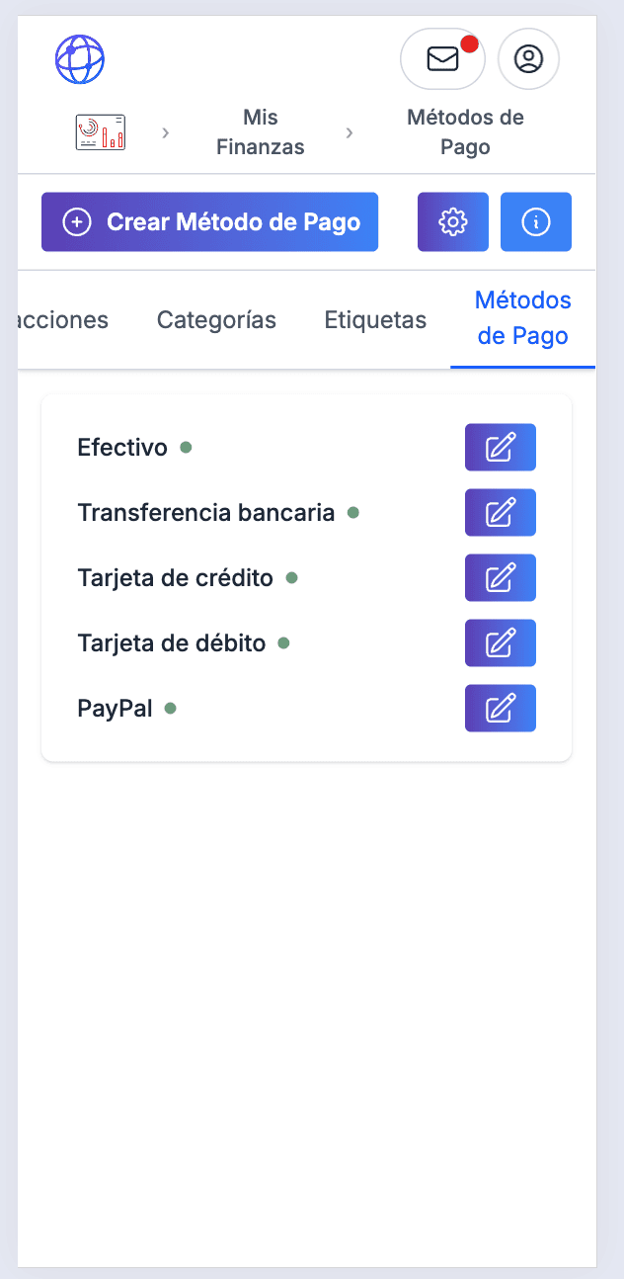This screenshot has height=1279, width=624.
Task: Switch to the Categorías tab
Action: pos(216,319)
